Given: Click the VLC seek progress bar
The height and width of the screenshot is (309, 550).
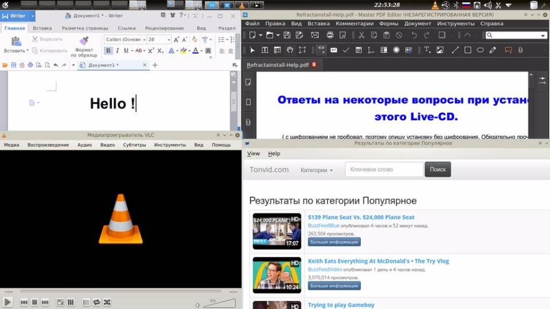Looking at the screenshot, I should tap(121, 291).
